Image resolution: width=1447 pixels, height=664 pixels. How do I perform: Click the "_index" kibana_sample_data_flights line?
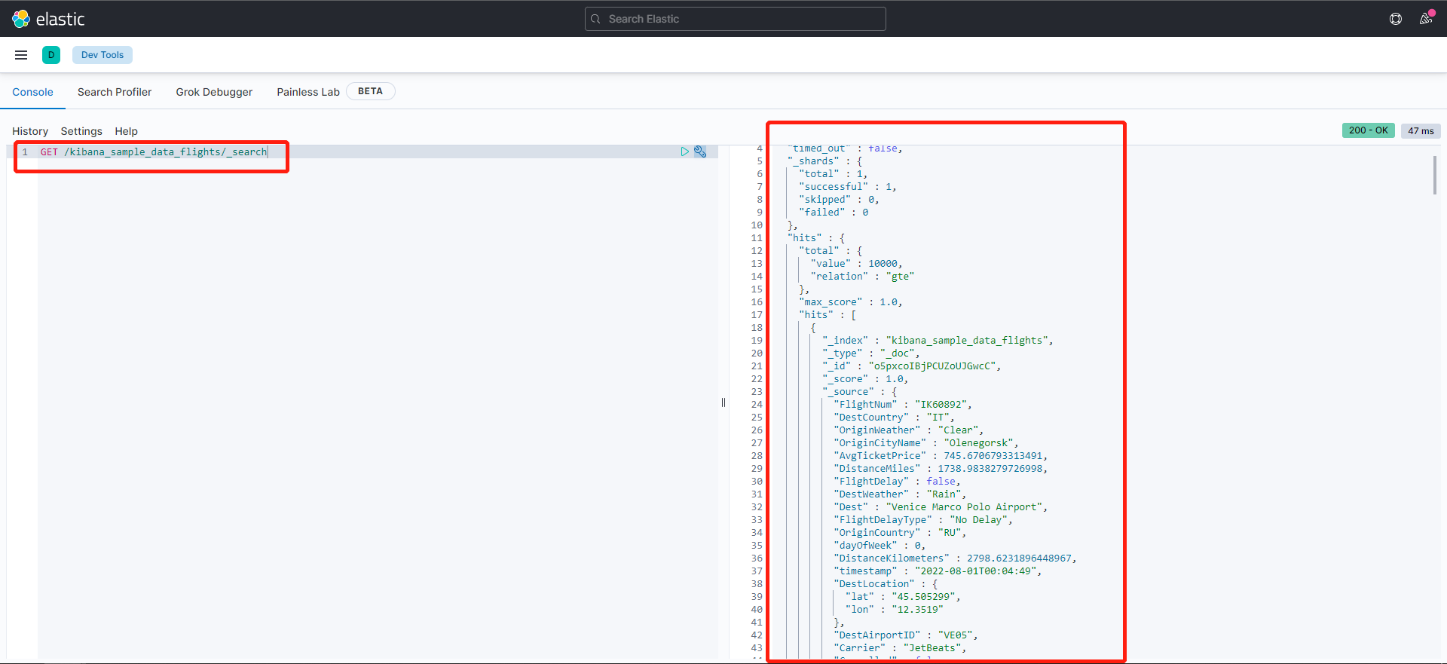pos(938,341)
